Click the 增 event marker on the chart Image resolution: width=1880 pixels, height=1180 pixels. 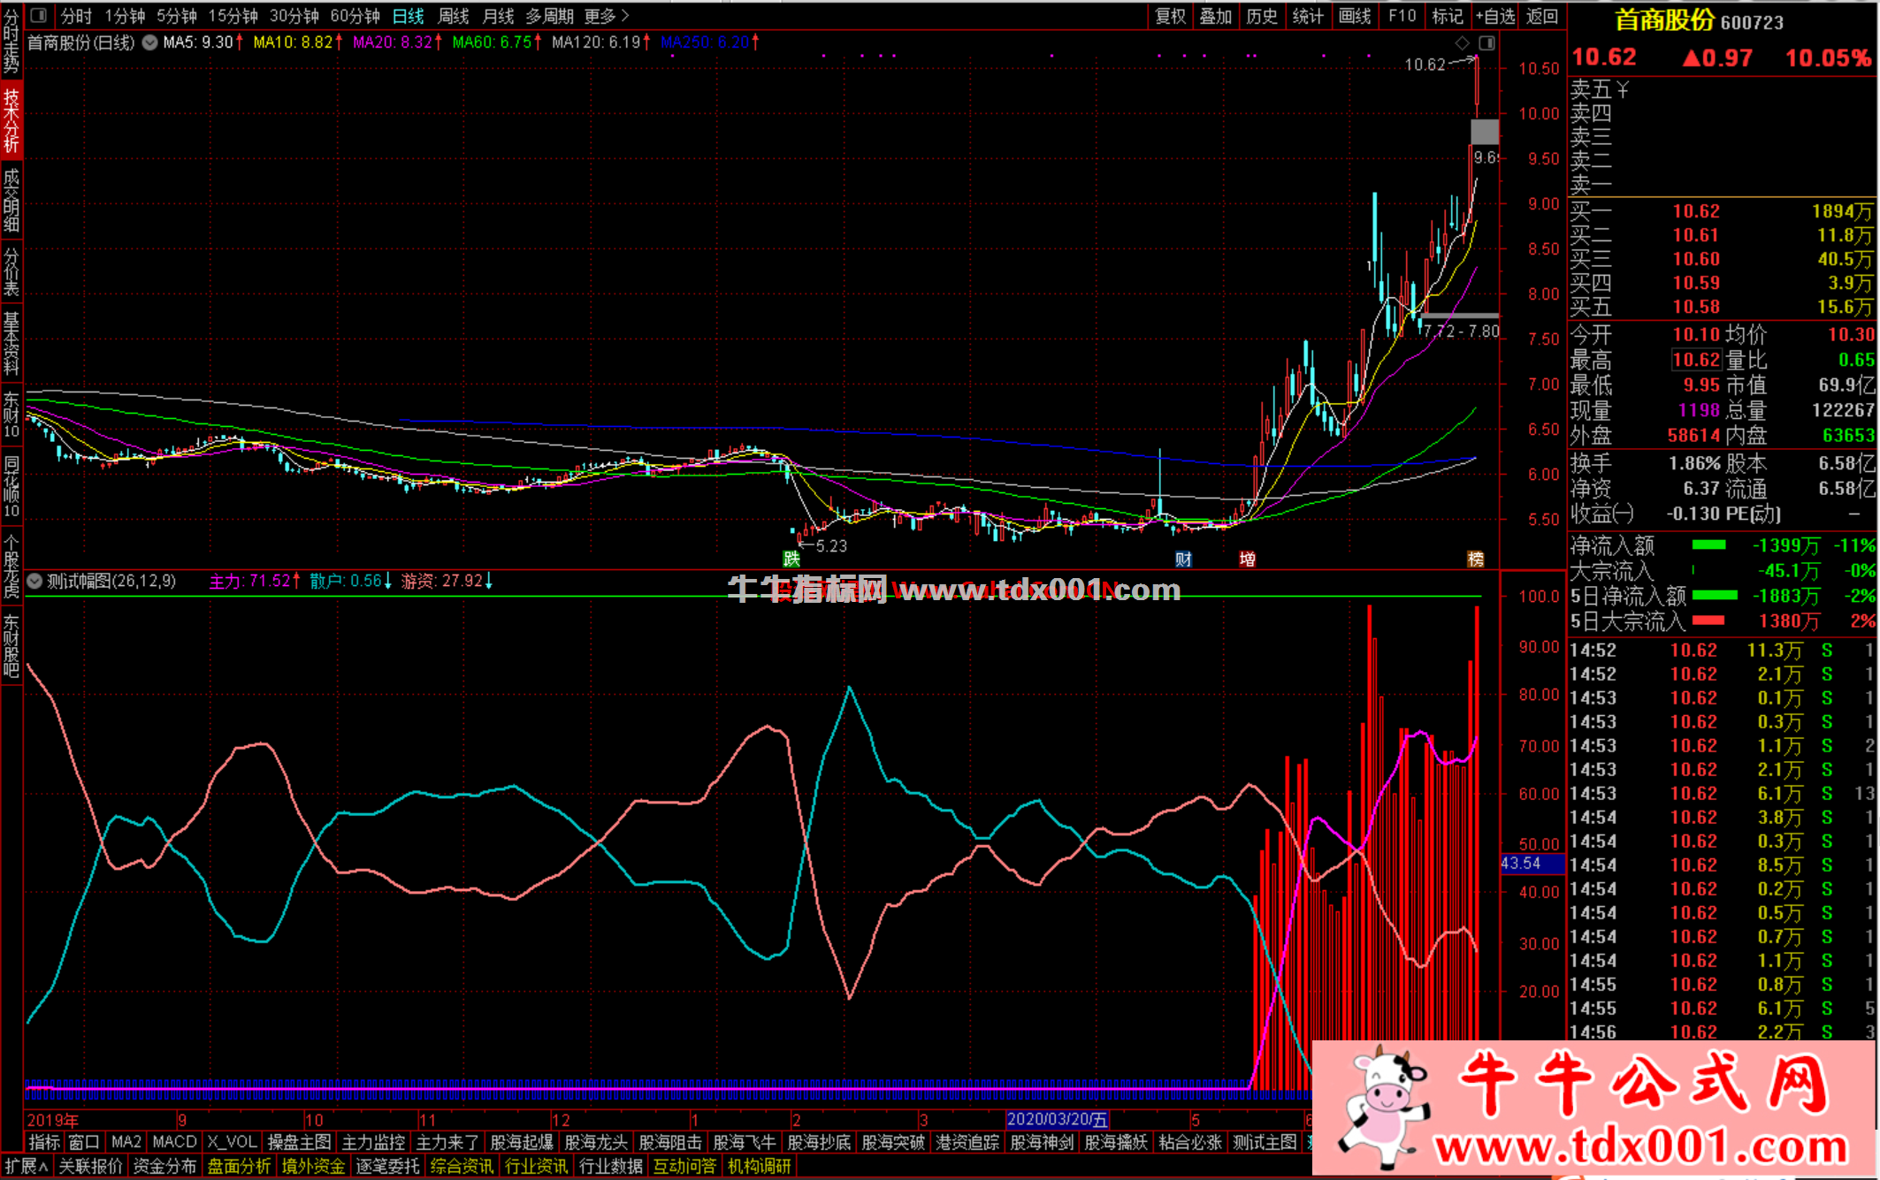1247,559
